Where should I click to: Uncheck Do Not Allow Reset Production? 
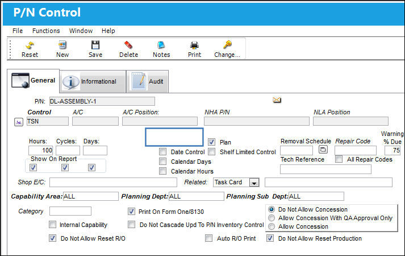(270, 238)
